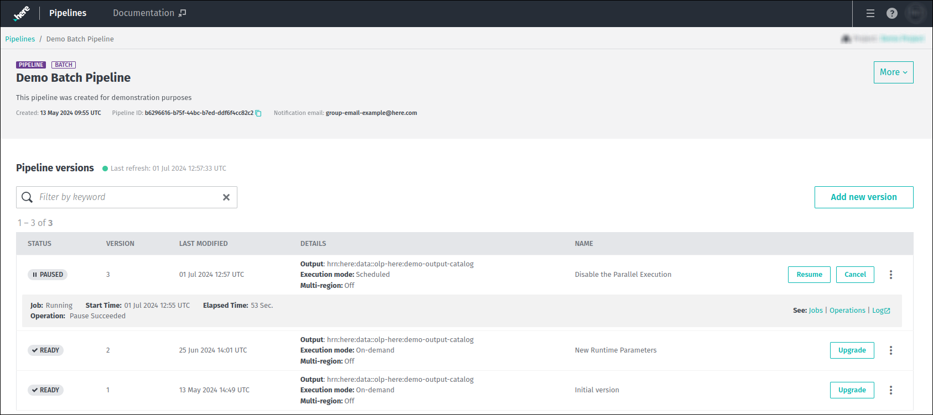Copy the Pipeline ID to clipboard
The width and height of the screenshot is (933, 415).
tap(258, 113)
